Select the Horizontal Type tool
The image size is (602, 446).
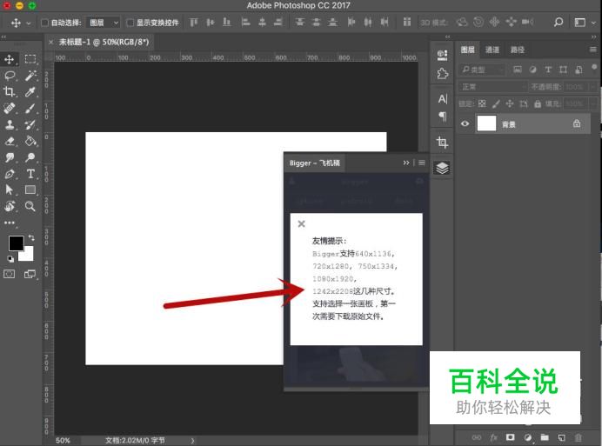[x=30, y=174]
